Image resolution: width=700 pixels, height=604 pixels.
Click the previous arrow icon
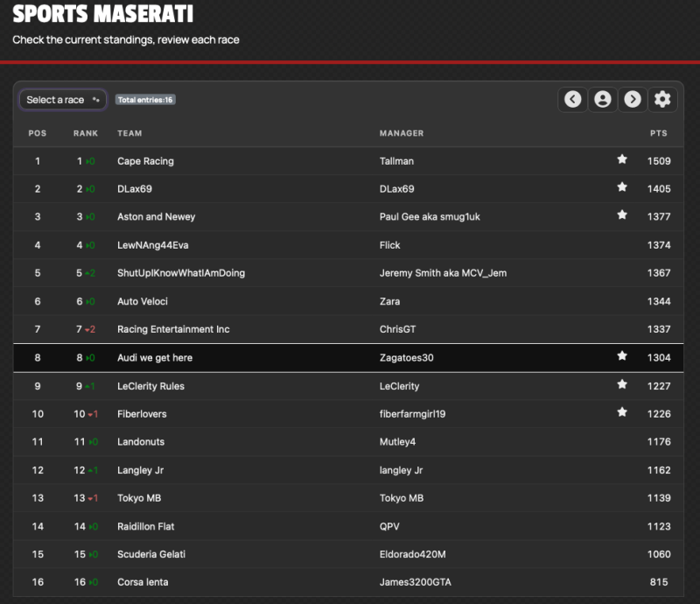573,99
